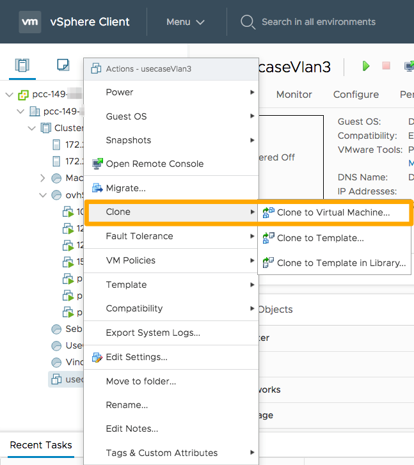Click the Edit Settings icon
The width and height of the screenshot is (414, 465).
point(98,357)
